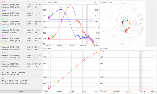Viewport: 157px width, 94px height.
Task: Click the VSWR value 1.768
Action: coord(36,41)
